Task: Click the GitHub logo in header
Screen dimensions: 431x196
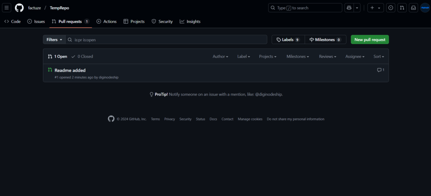Action: (x=19, y=8)
